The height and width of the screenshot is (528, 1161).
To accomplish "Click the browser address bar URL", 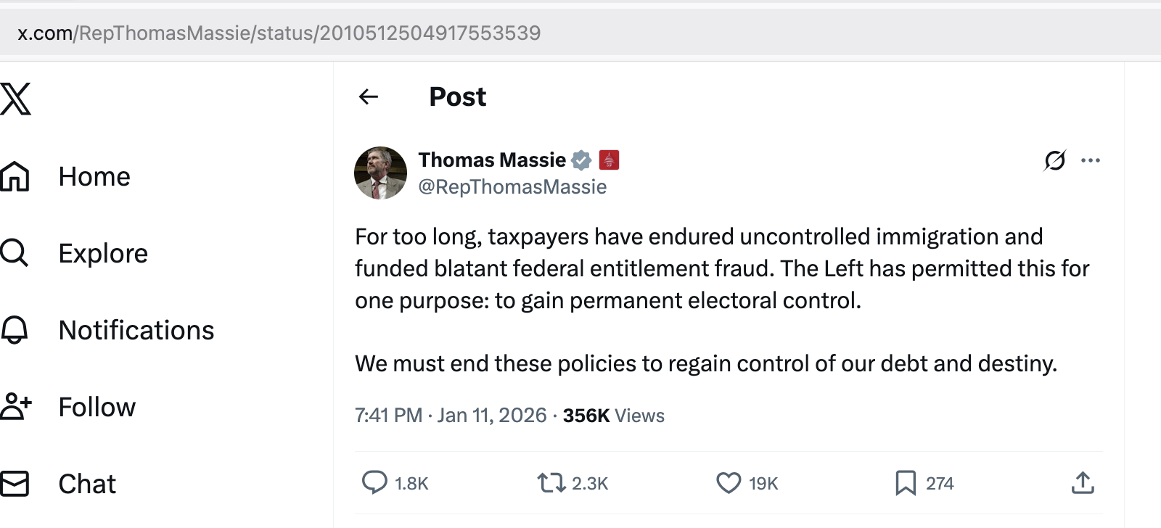I will pos(279,33).
